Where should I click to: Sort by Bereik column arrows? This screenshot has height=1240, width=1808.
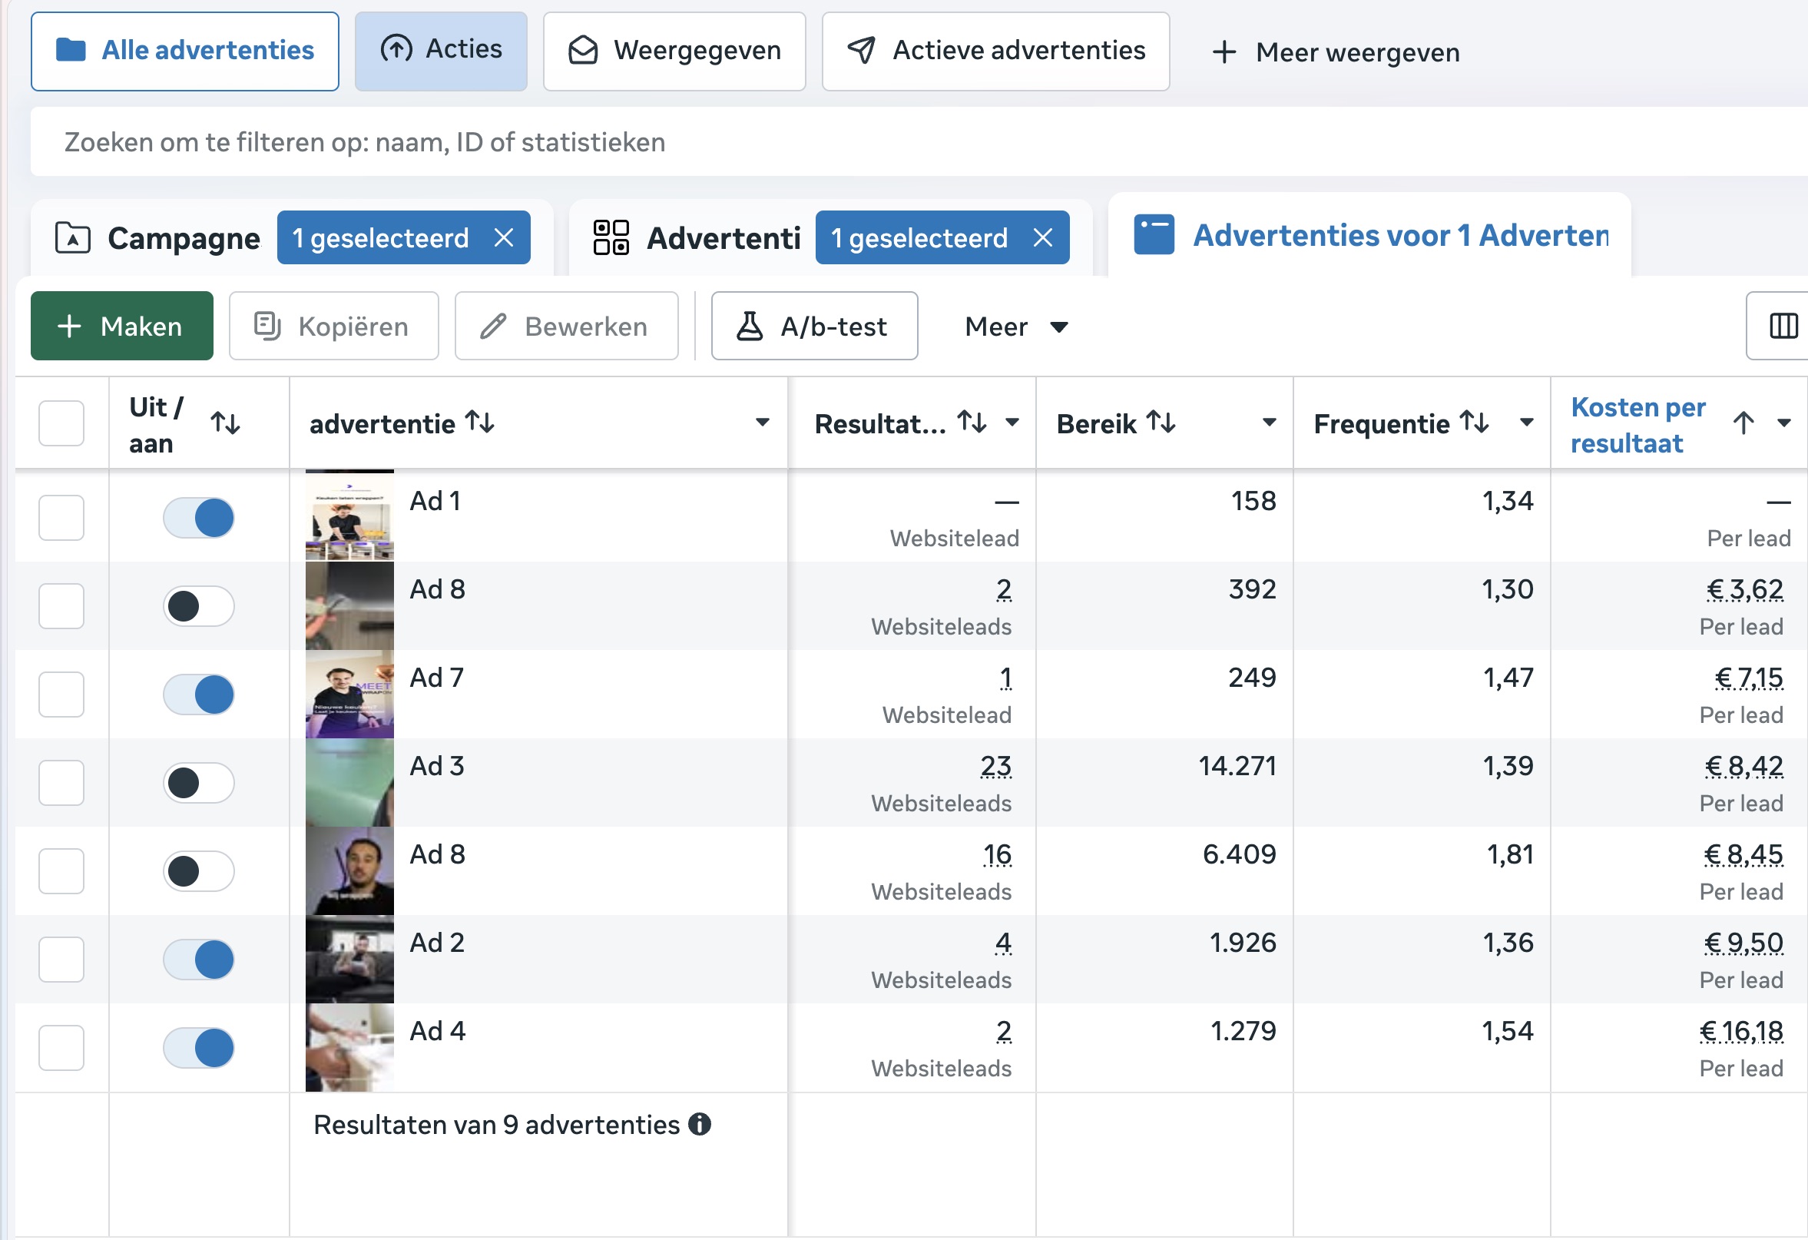1161,423
